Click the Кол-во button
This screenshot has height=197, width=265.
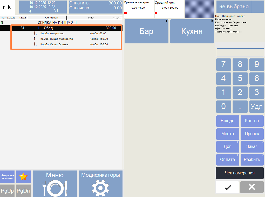tap(252, 121)
